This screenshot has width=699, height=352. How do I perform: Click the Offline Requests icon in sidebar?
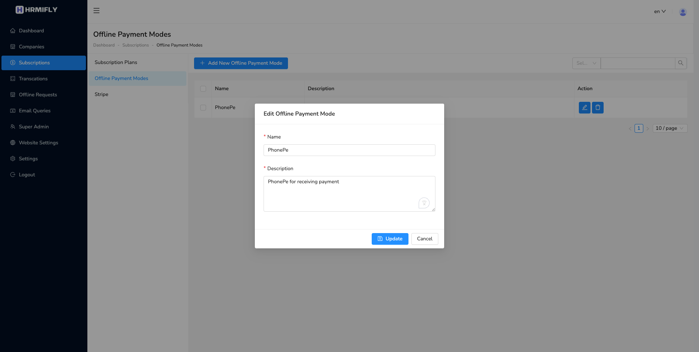[13, 95]
